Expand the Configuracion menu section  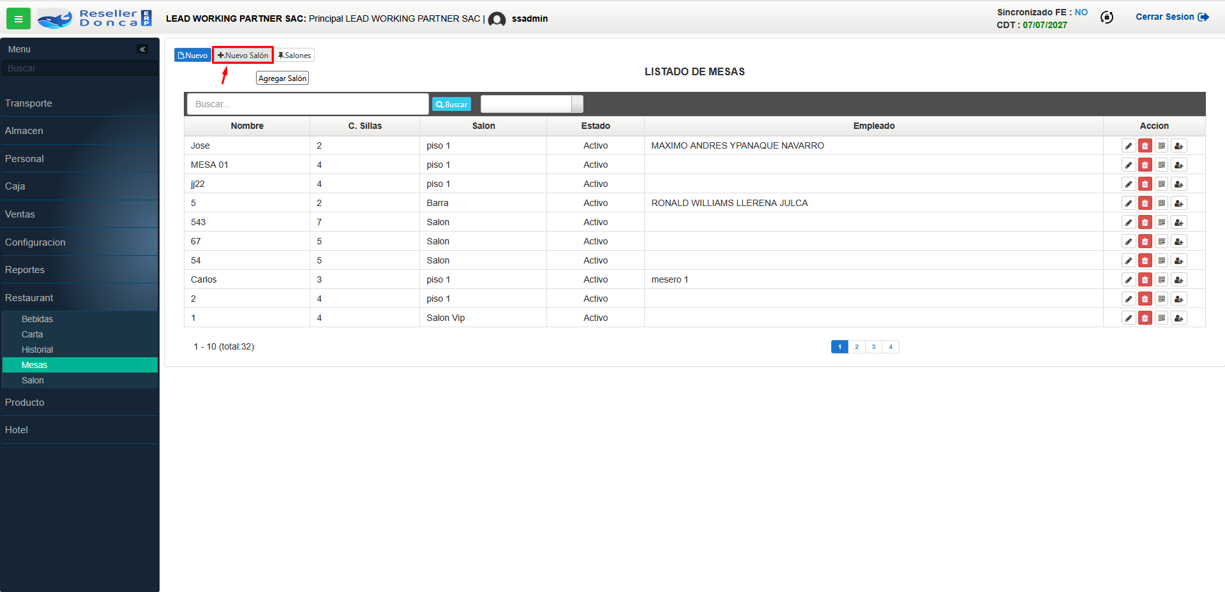[x=79, y=242]
